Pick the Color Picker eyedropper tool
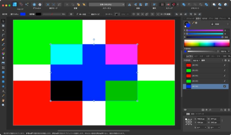 (3, 95)
